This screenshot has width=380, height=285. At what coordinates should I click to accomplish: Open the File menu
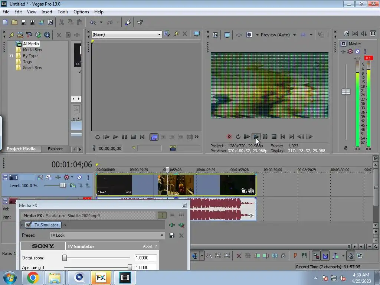coord(6,12)
